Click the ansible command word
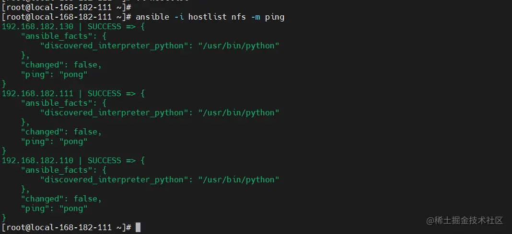Viewport: 512px width, 234px height. click(152, 17)
